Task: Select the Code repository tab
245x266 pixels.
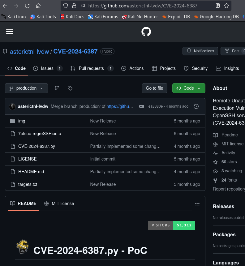Action: pos(16,68)
